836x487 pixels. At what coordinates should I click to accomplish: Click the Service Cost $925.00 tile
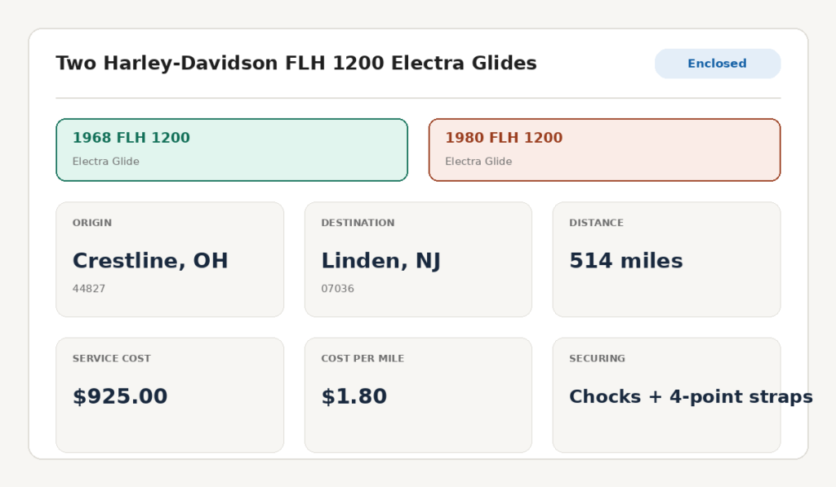pyautogui.click(x=170, y=395)
